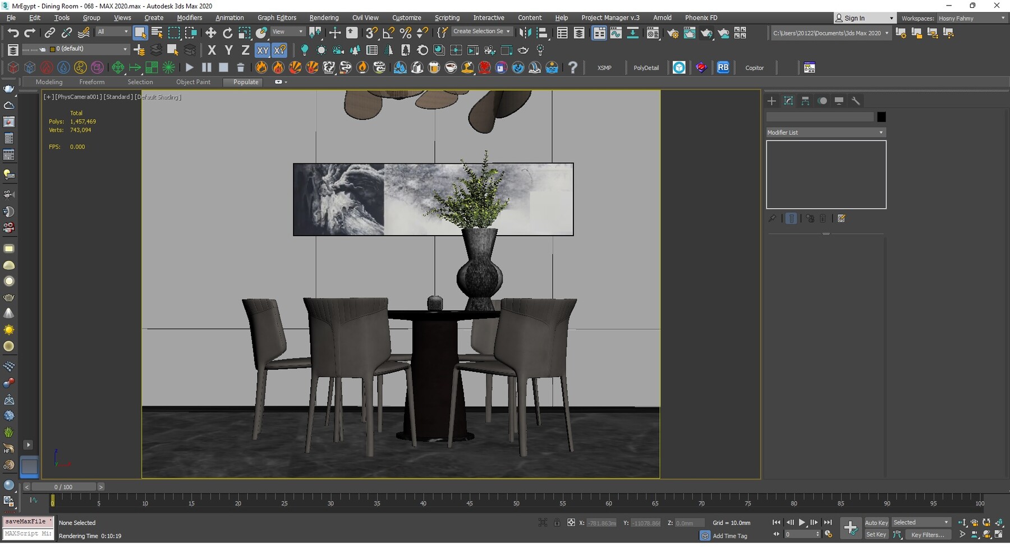Open the Modifier List dropdown

point(825,132)
